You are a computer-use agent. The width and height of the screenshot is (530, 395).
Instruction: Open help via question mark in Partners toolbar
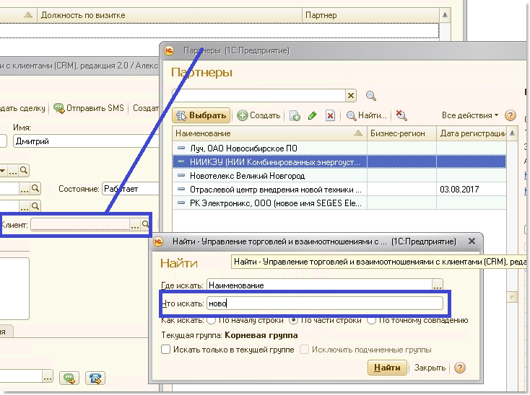click(x=511, y=115)
